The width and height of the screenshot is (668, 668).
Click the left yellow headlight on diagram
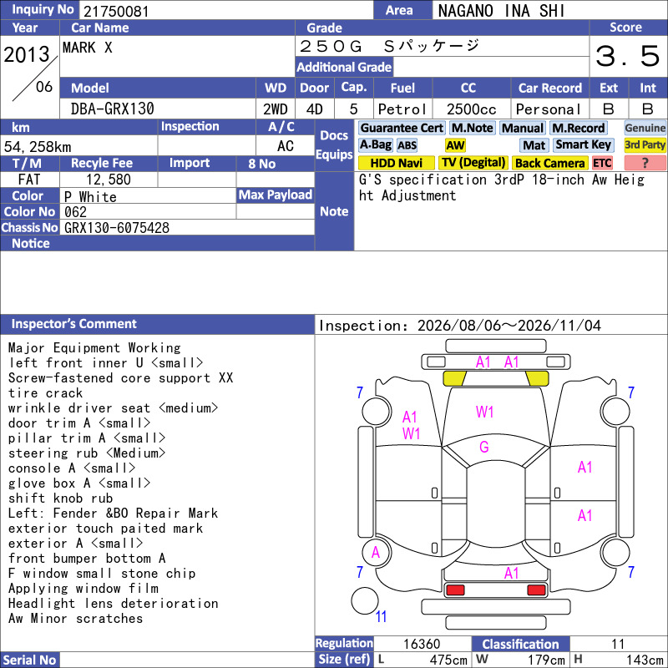pos(454,378)
